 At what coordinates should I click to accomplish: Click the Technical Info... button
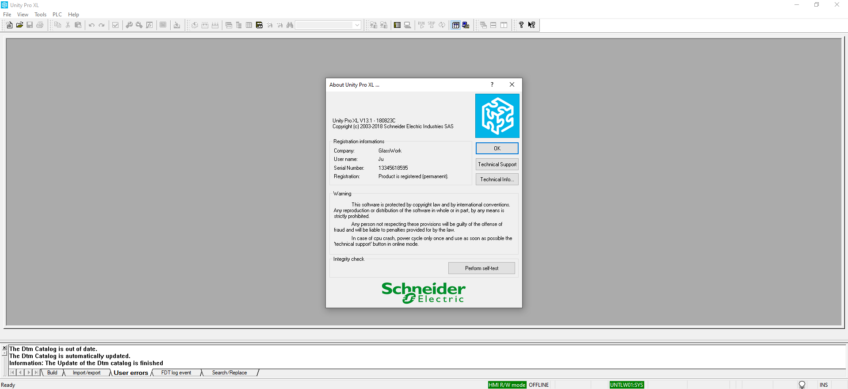pos(497,179)
